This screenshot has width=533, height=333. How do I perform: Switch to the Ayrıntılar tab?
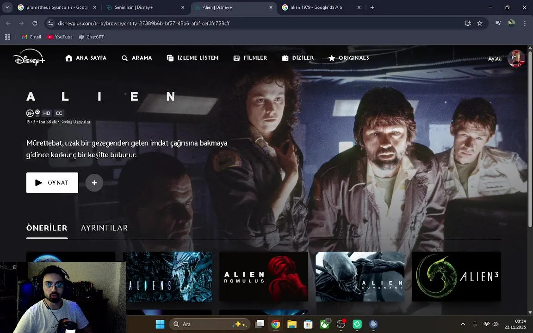(105, 228)
